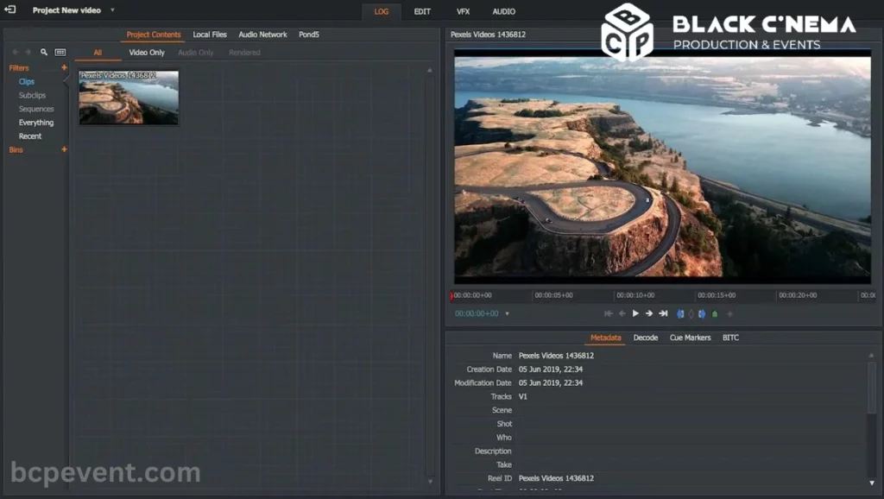Open the timecode display dropdown in the viewer
The width and height of the screenshot is (884, 499).
pyautogui.click(x=508, y=313)
